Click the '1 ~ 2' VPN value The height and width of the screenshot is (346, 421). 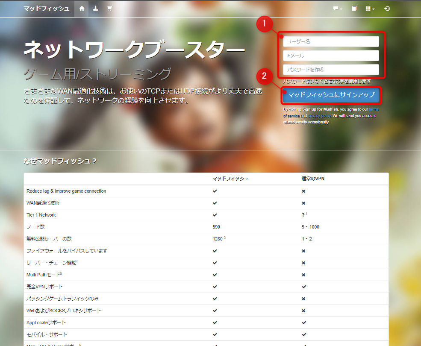[306, 239]
